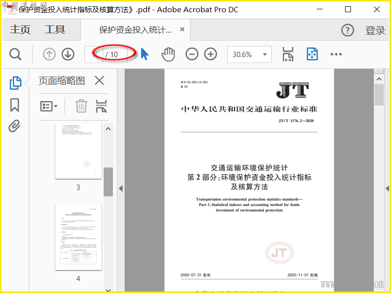Click the document vertical scrollbar handle

pos(379,95)
